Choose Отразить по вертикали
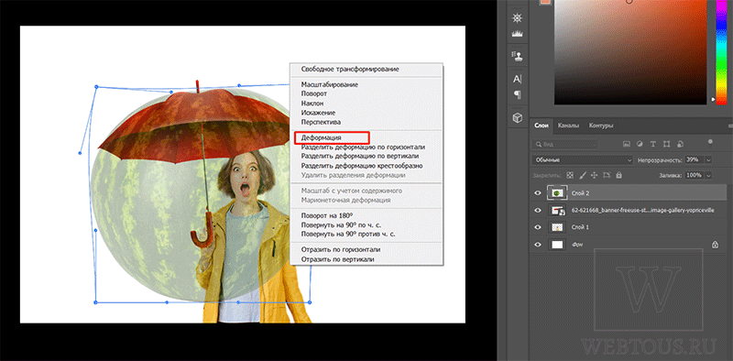 click(337, 259)
